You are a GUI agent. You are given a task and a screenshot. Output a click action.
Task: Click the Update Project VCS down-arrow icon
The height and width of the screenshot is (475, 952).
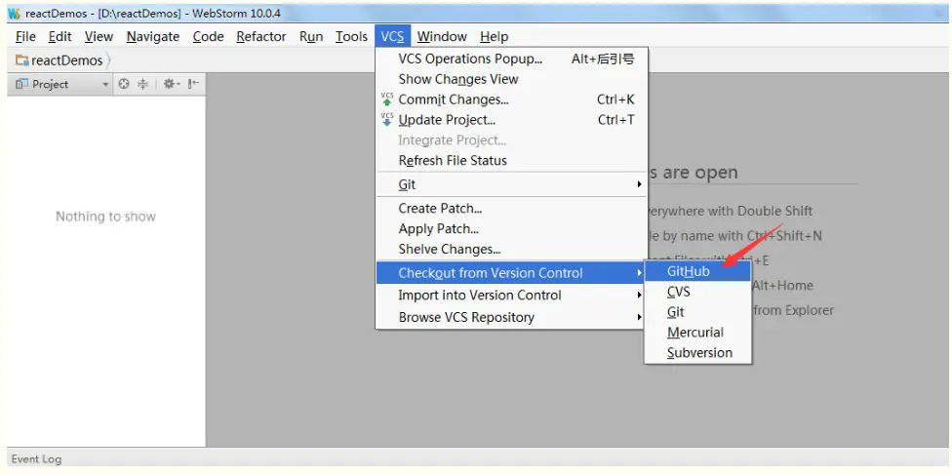(x=386, y=120)
